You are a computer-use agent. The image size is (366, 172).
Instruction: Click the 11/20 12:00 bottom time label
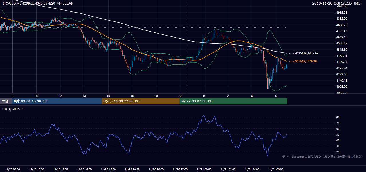[x=60, y=169]
